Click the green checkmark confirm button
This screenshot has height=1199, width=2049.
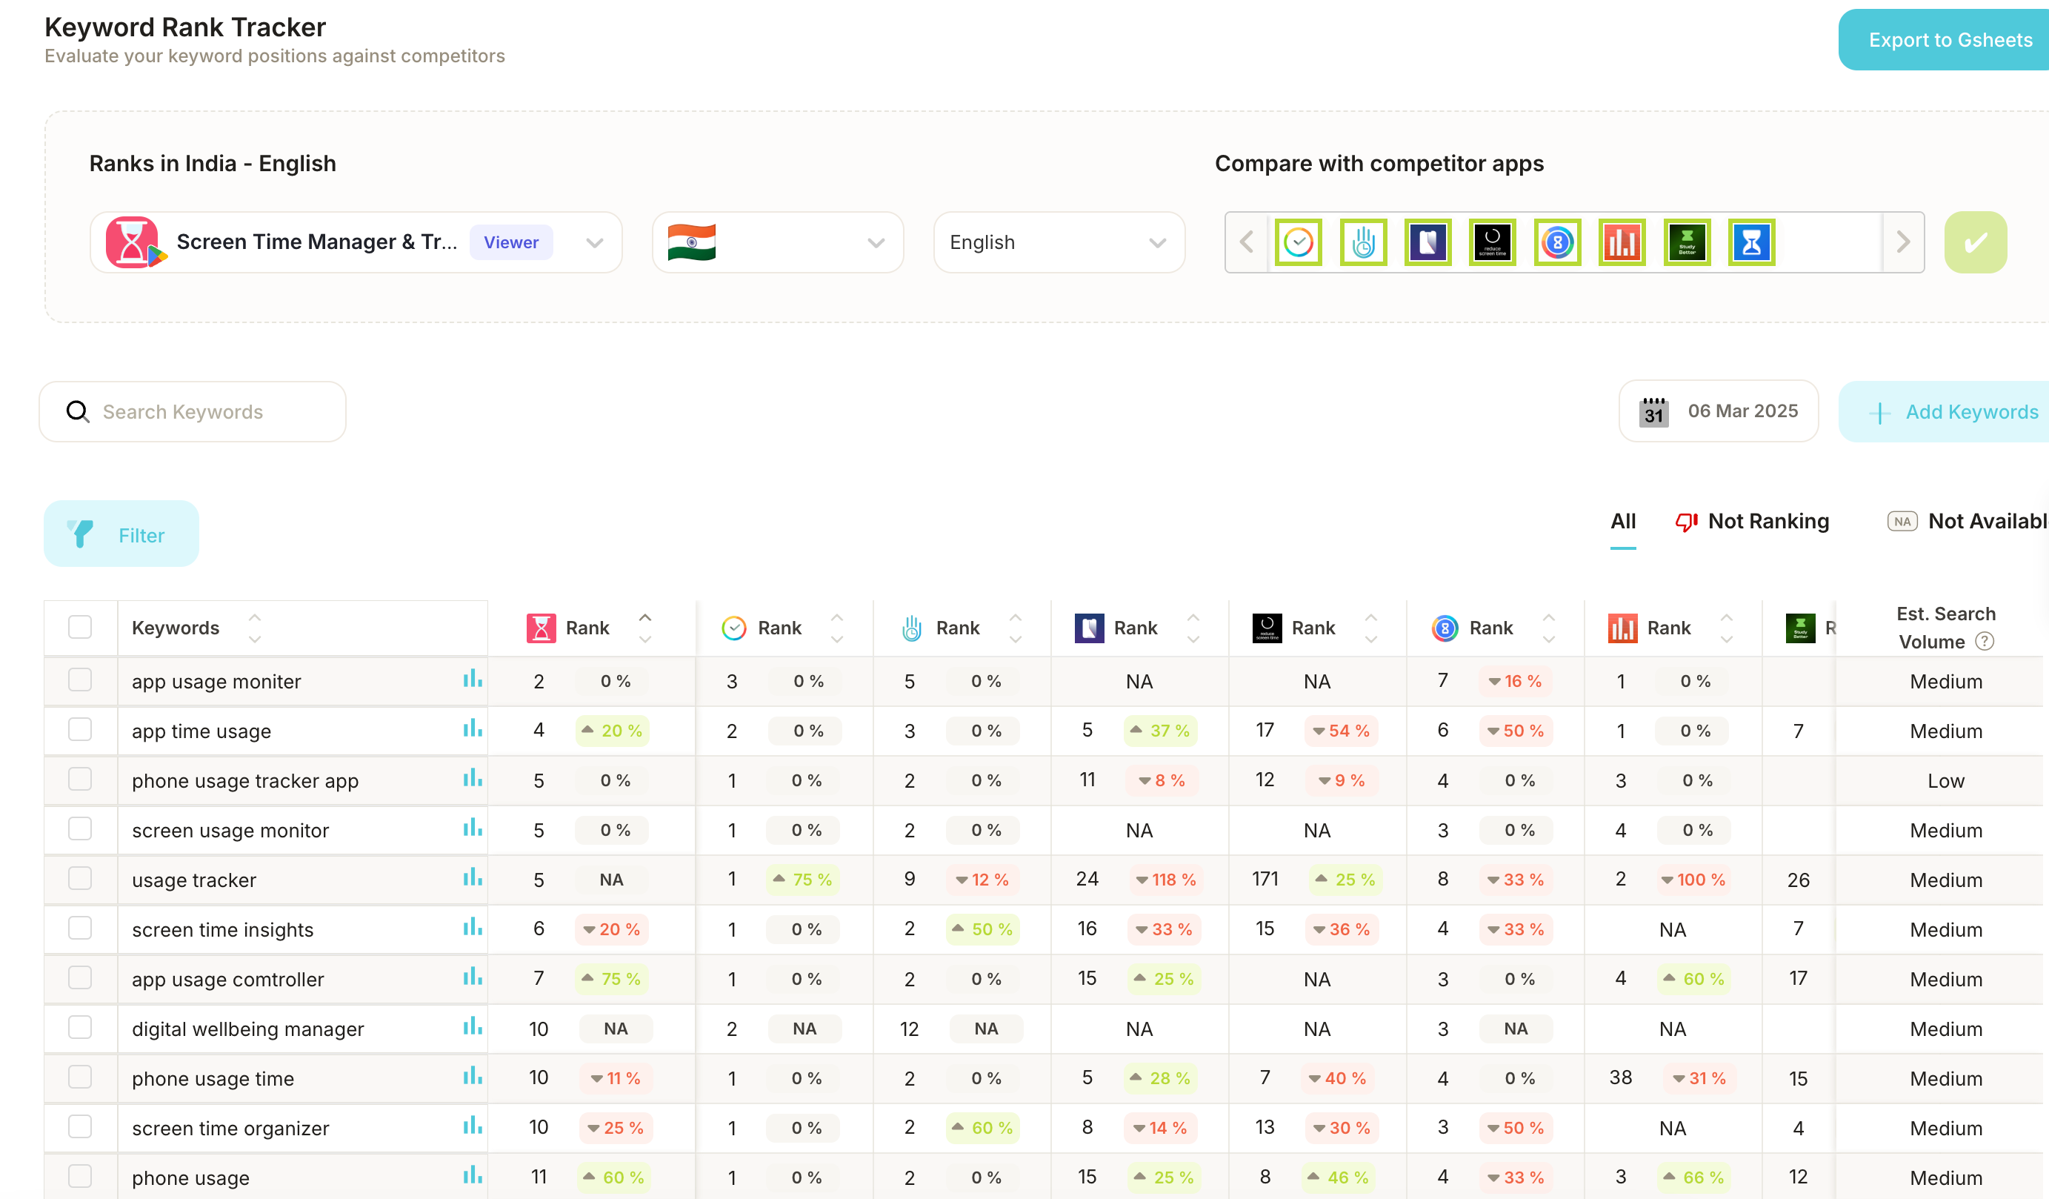1974,242
